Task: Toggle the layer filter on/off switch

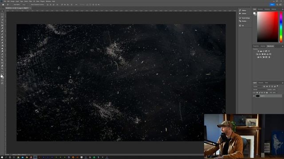Action: pyautogui.click(x=277, y=86)
